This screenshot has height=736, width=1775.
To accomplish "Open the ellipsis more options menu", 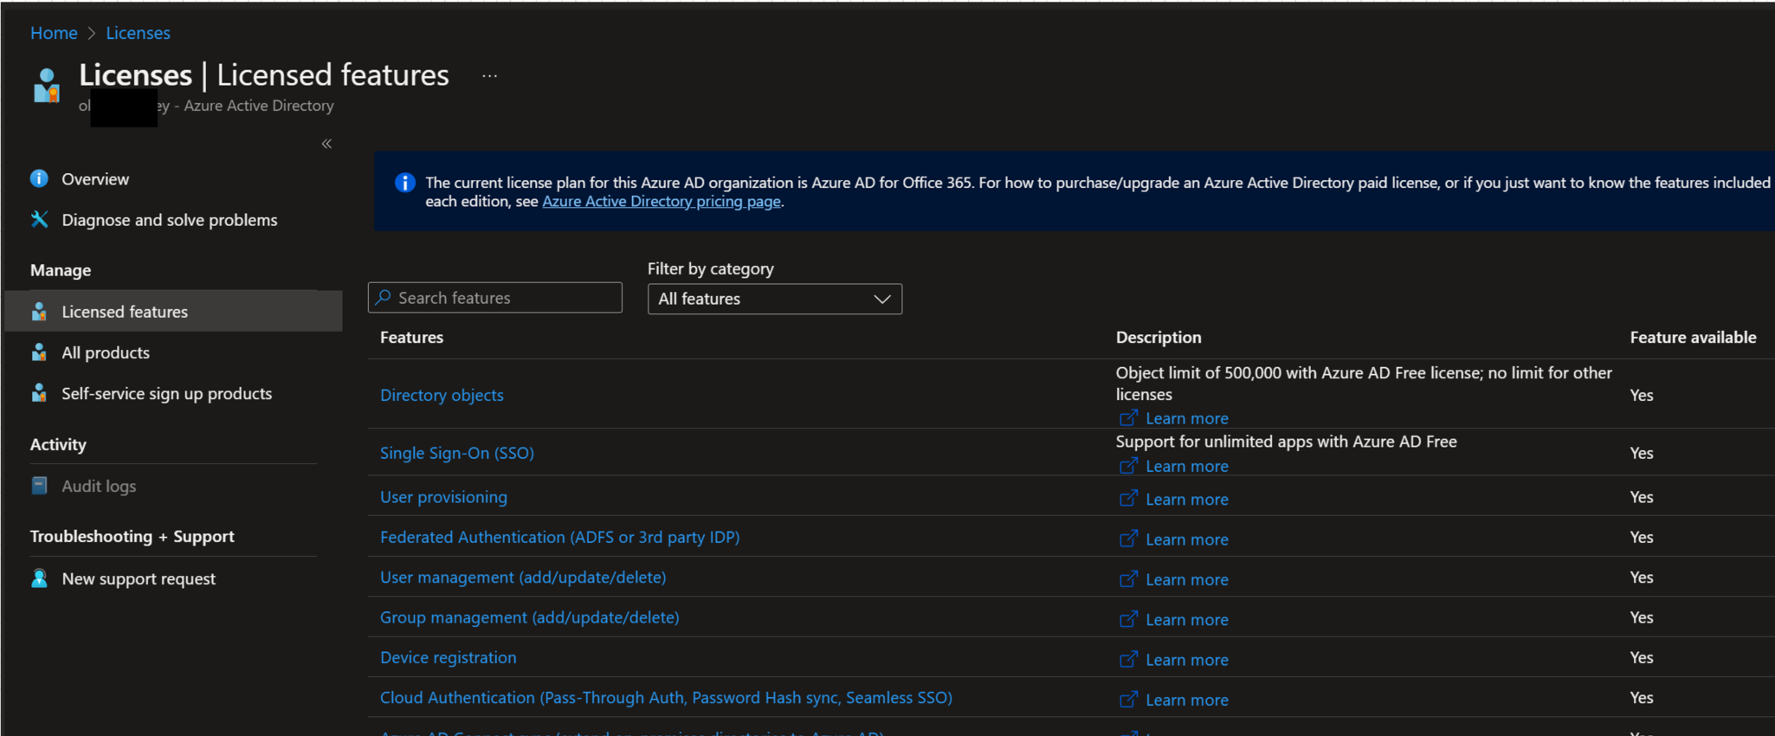I will [x=490, y=76].
